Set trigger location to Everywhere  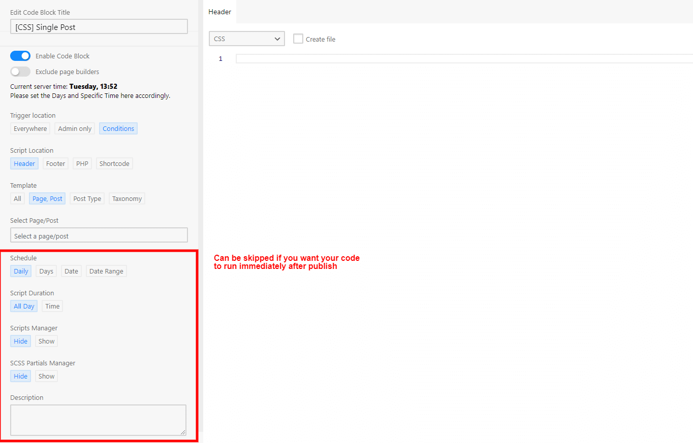click(30, 129)
